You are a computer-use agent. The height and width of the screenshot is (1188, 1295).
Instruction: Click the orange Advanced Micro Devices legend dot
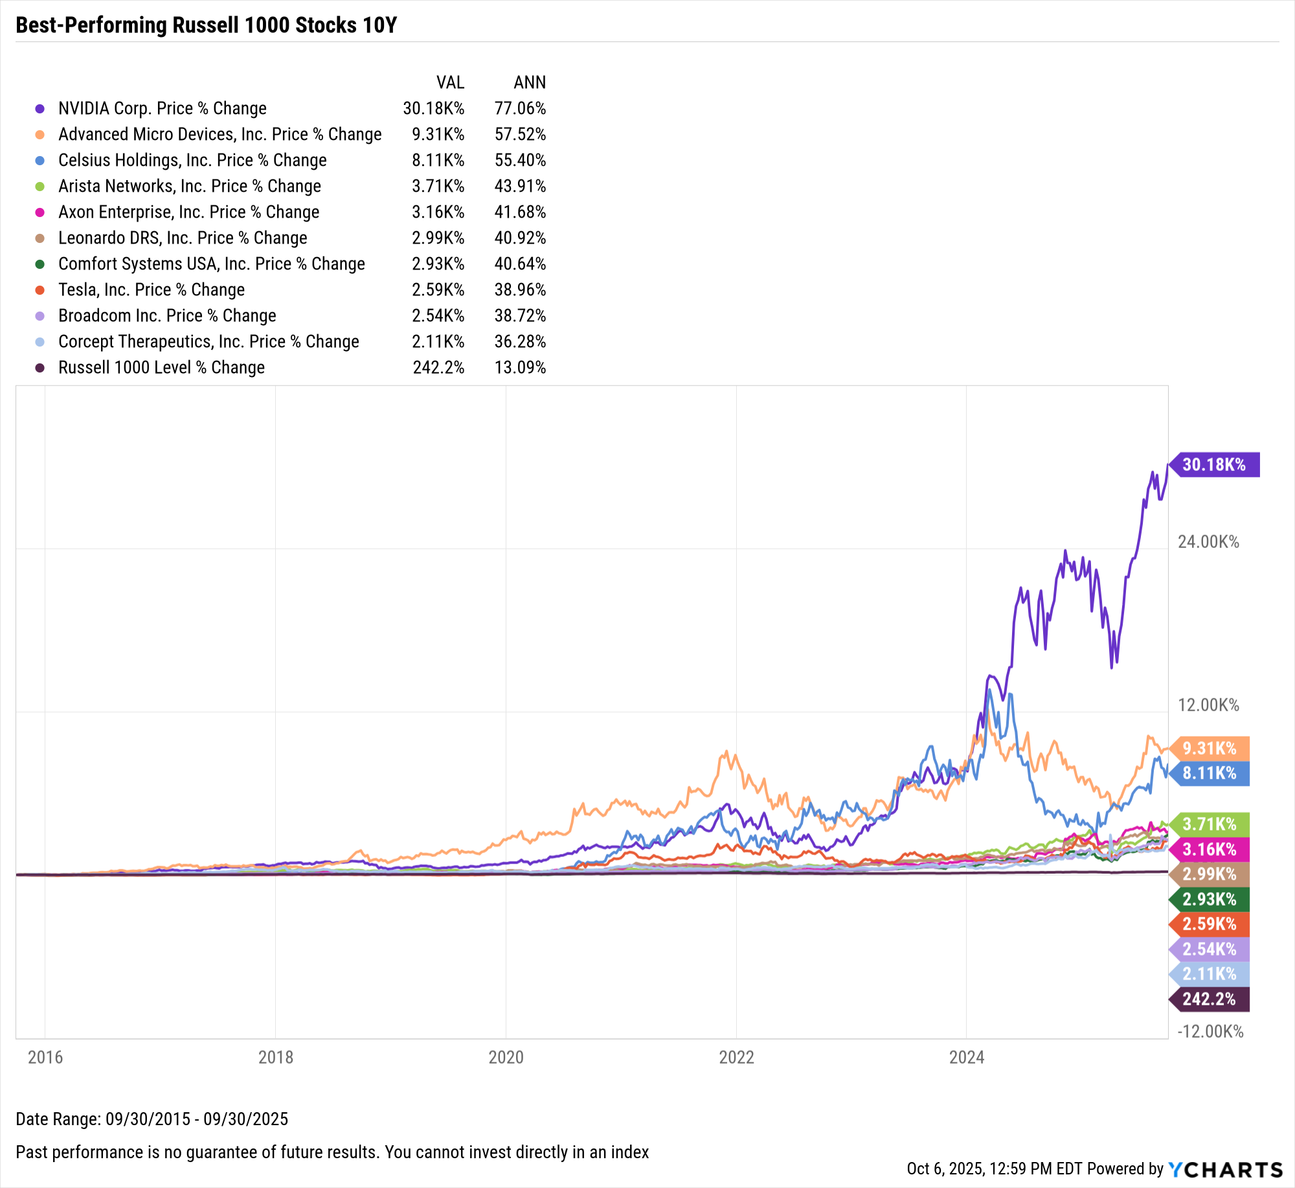tap(40, 135)
